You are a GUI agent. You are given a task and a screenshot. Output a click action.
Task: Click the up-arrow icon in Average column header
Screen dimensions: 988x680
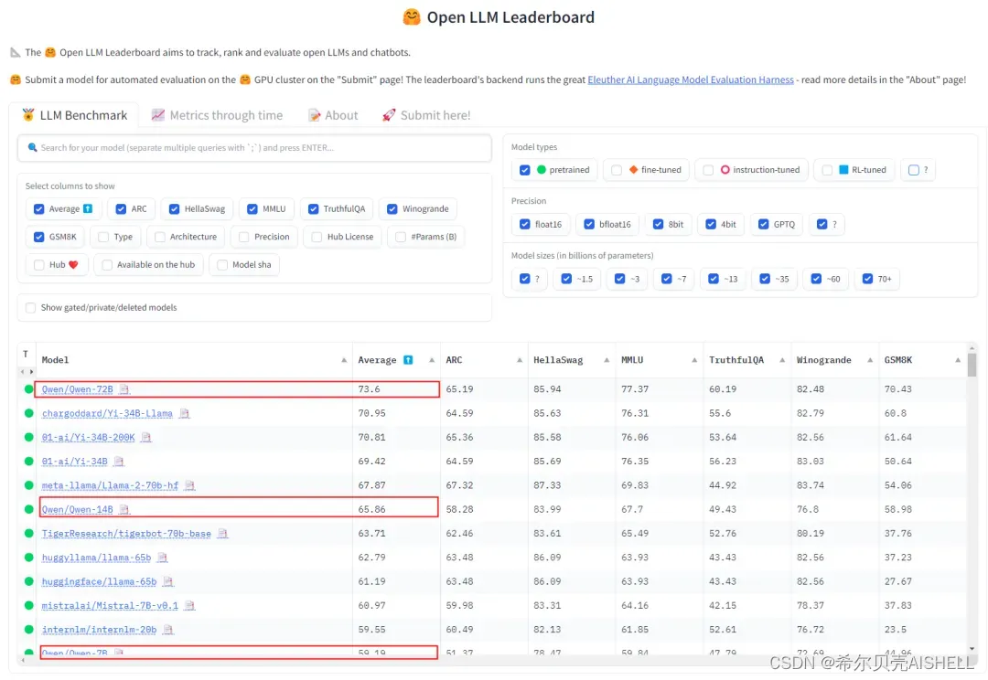pos(408,360)
